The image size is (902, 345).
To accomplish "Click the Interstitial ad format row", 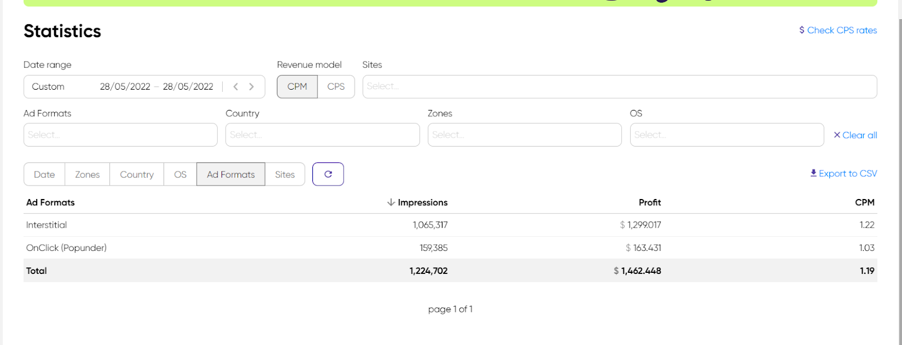I will coord(46,225).
